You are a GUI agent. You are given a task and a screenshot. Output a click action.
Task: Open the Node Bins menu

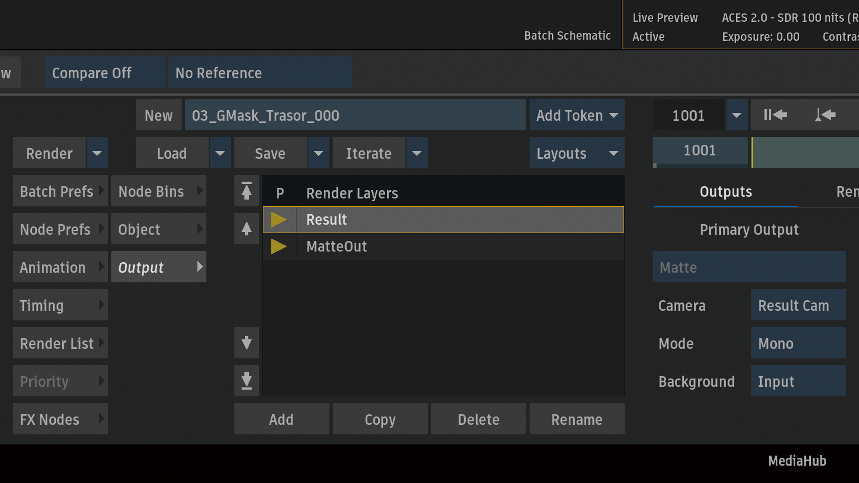click(x=159, y=191)
